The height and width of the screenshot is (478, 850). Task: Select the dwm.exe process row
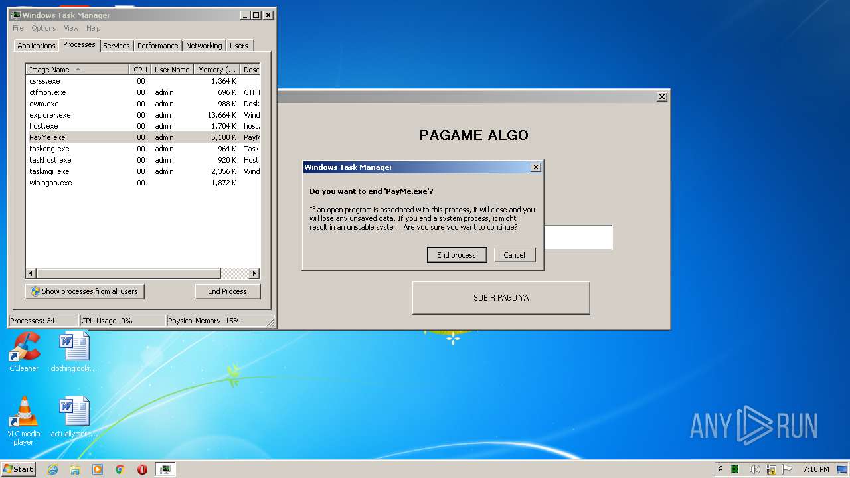click(x=143, y=104)
